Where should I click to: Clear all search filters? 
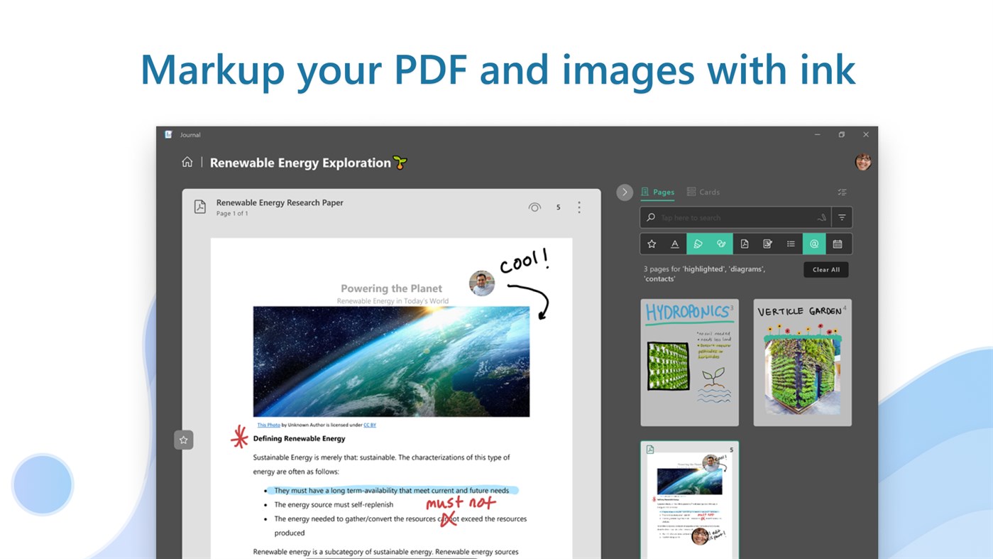826,269
